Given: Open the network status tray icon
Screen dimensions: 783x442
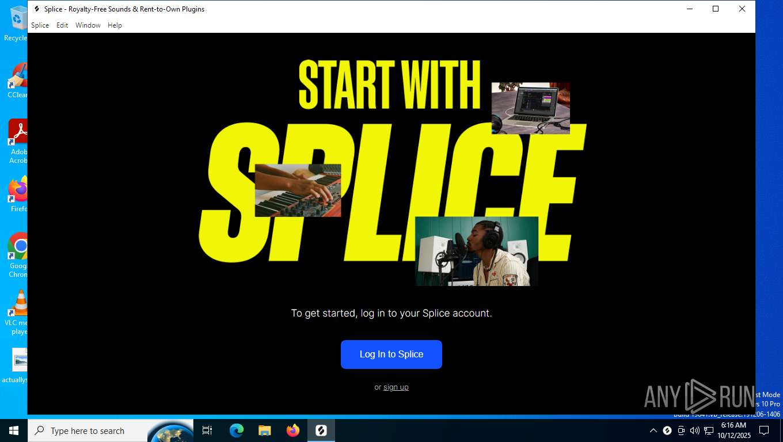Looking at the screenshot, I should 709,430.
